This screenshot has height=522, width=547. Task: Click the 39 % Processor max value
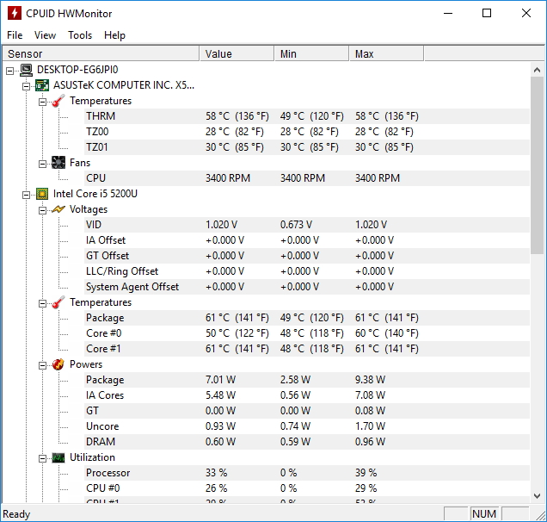point(366,473)
